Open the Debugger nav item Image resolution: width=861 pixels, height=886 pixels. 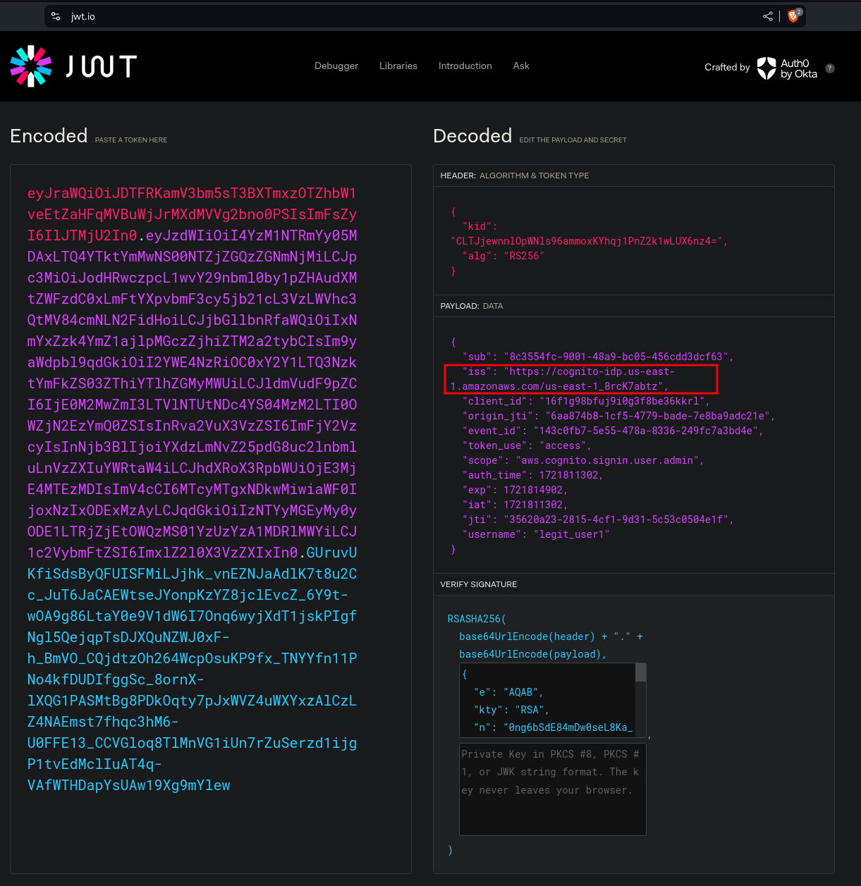[x=336, y=66]
